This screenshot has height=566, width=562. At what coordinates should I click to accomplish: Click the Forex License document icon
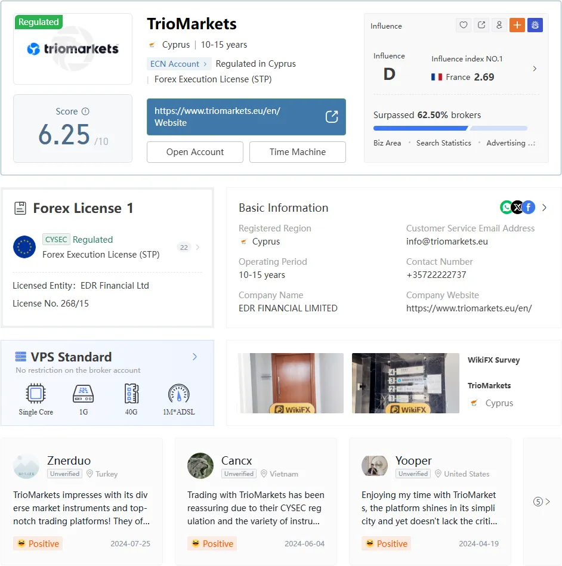20,208
